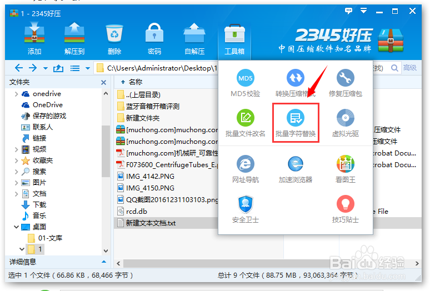Click file list horizontal scroll left arrow

click(x=118, y=263)
